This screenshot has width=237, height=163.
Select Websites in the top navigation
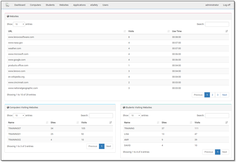point(64,5)
